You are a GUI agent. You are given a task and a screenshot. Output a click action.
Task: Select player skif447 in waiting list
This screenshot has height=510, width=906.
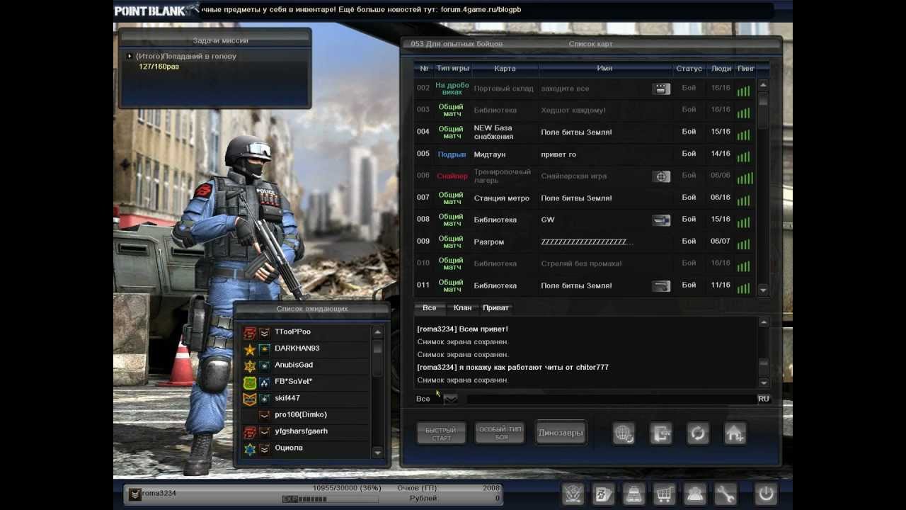(306, 399)
